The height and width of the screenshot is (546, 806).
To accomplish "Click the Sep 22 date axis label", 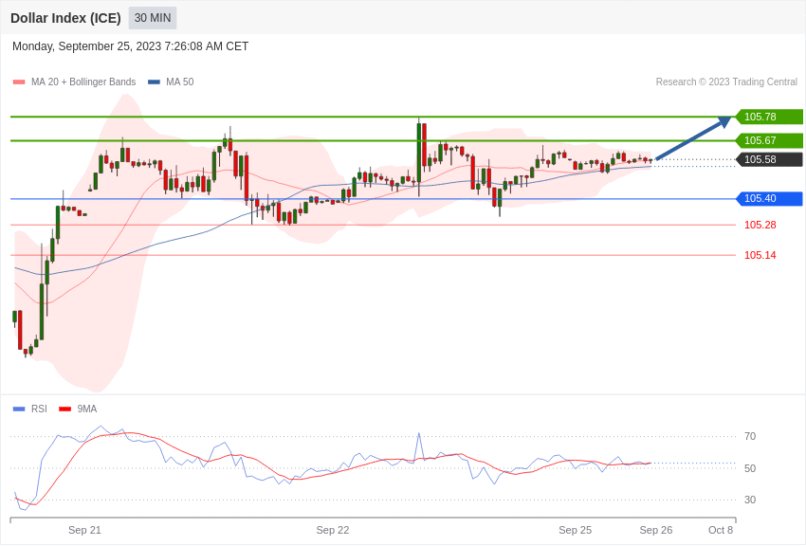I will [333, 530].
